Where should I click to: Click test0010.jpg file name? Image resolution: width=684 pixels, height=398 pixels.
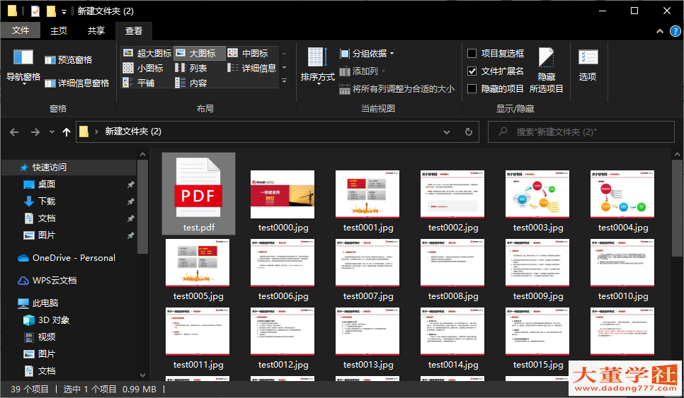pos(623,296)
